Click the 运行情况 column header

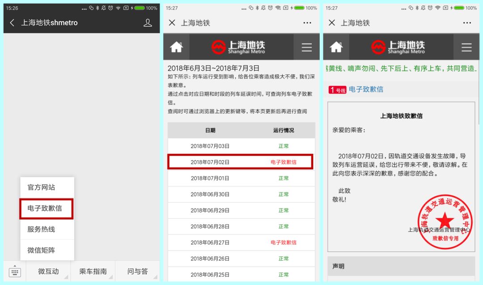click(284, 130)
